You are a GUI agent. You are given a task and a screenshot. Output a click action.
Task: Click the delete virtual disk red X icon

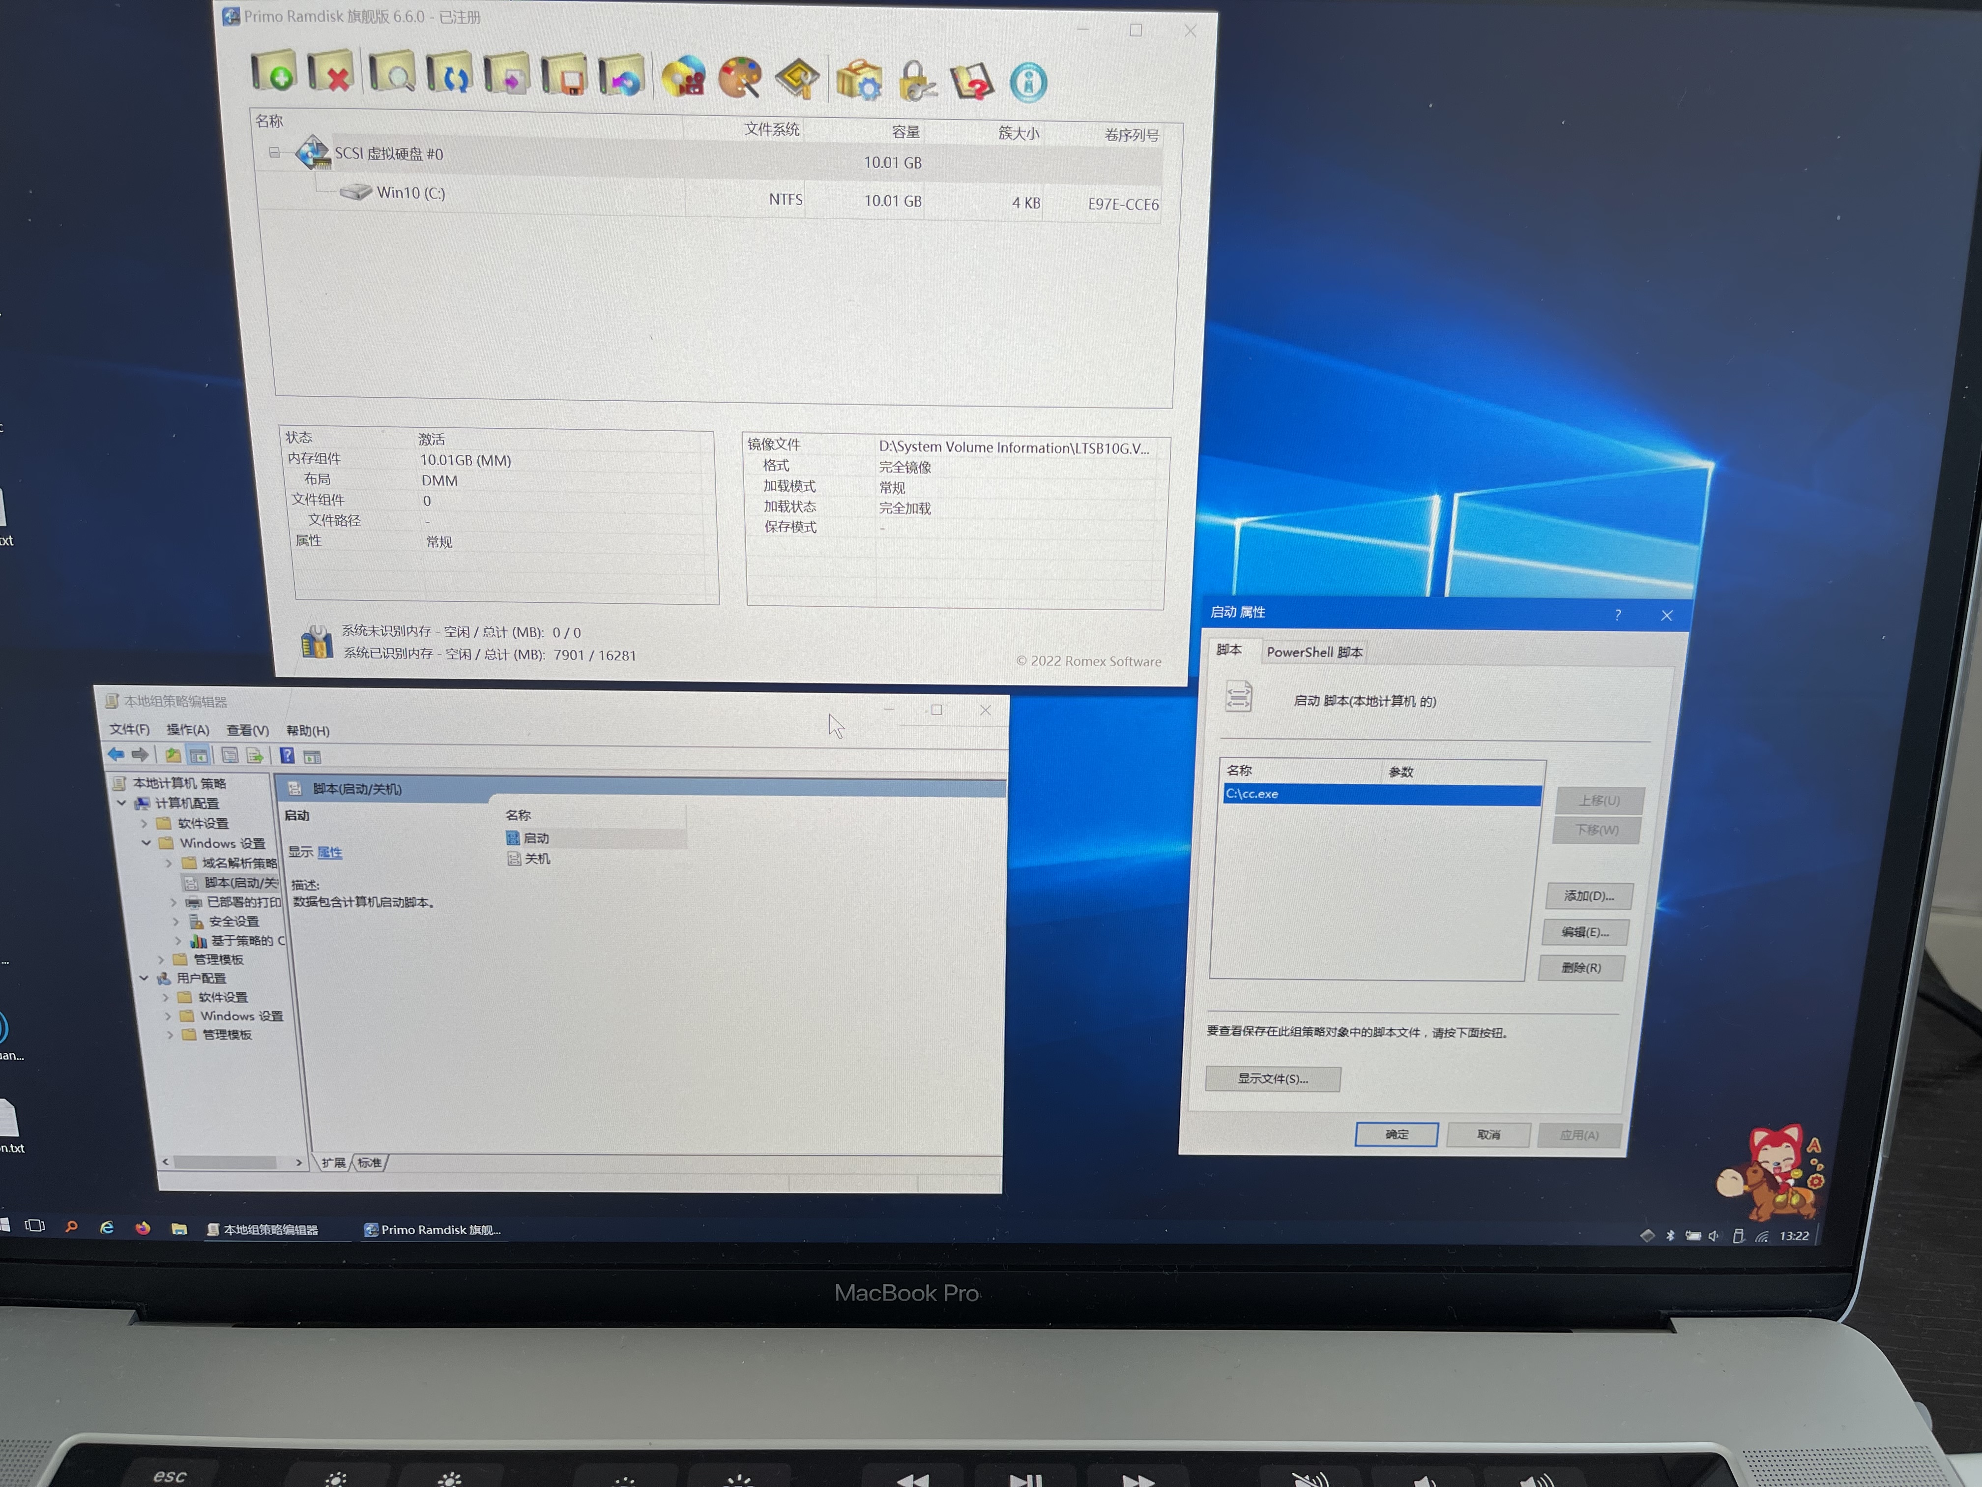pos(331,72)
